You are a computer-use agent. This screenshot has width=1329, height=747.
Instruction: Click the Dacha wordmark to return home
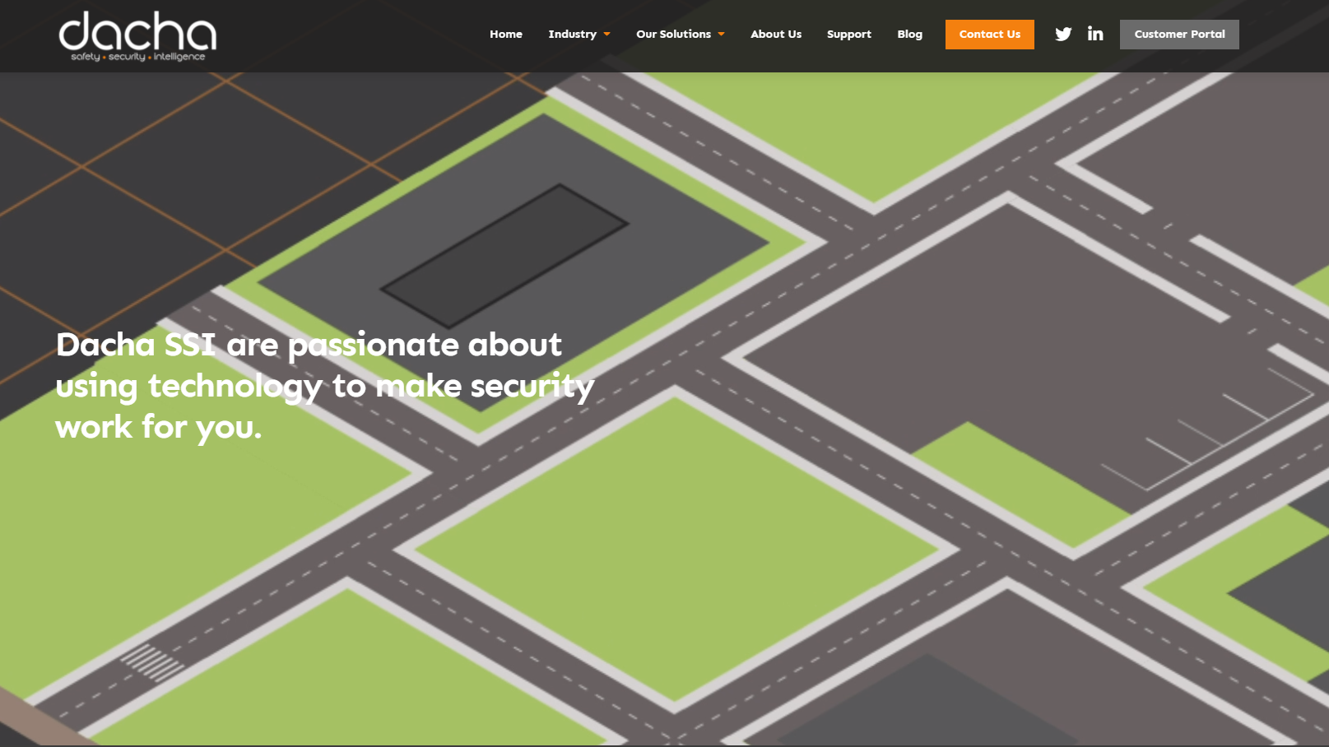pyautogui.click(x=137, y=31)
